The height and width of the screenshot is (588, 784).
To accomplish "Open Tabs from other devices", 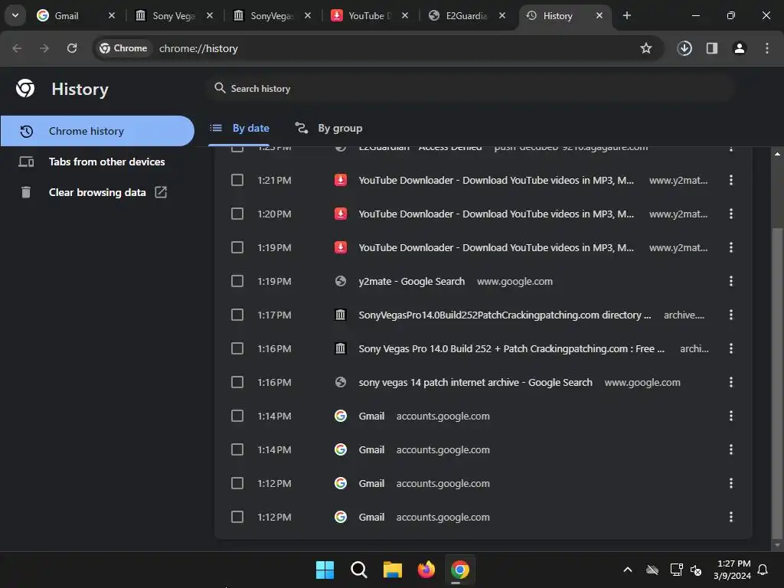I will click(97, 162).
